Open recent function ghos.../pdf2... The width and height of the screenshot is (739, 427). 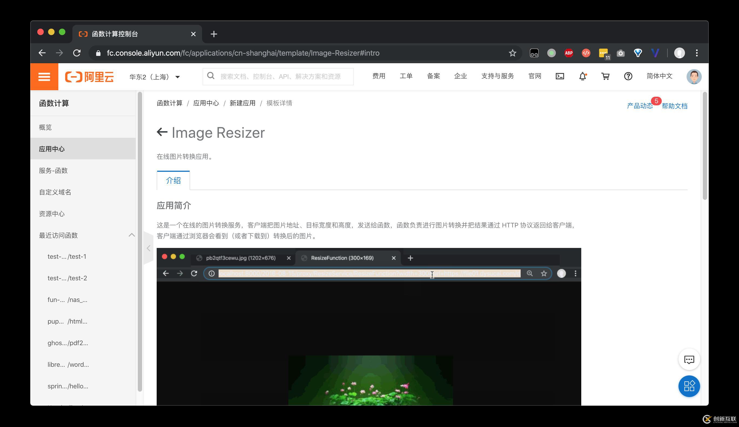68,343
